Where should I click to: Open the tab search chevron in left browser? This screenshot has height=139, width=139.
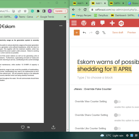point(40,3)
